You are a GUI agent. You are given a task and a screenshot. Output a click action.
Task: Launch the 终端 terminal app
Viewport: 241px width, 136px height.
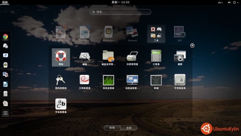[x=156, y=80]
